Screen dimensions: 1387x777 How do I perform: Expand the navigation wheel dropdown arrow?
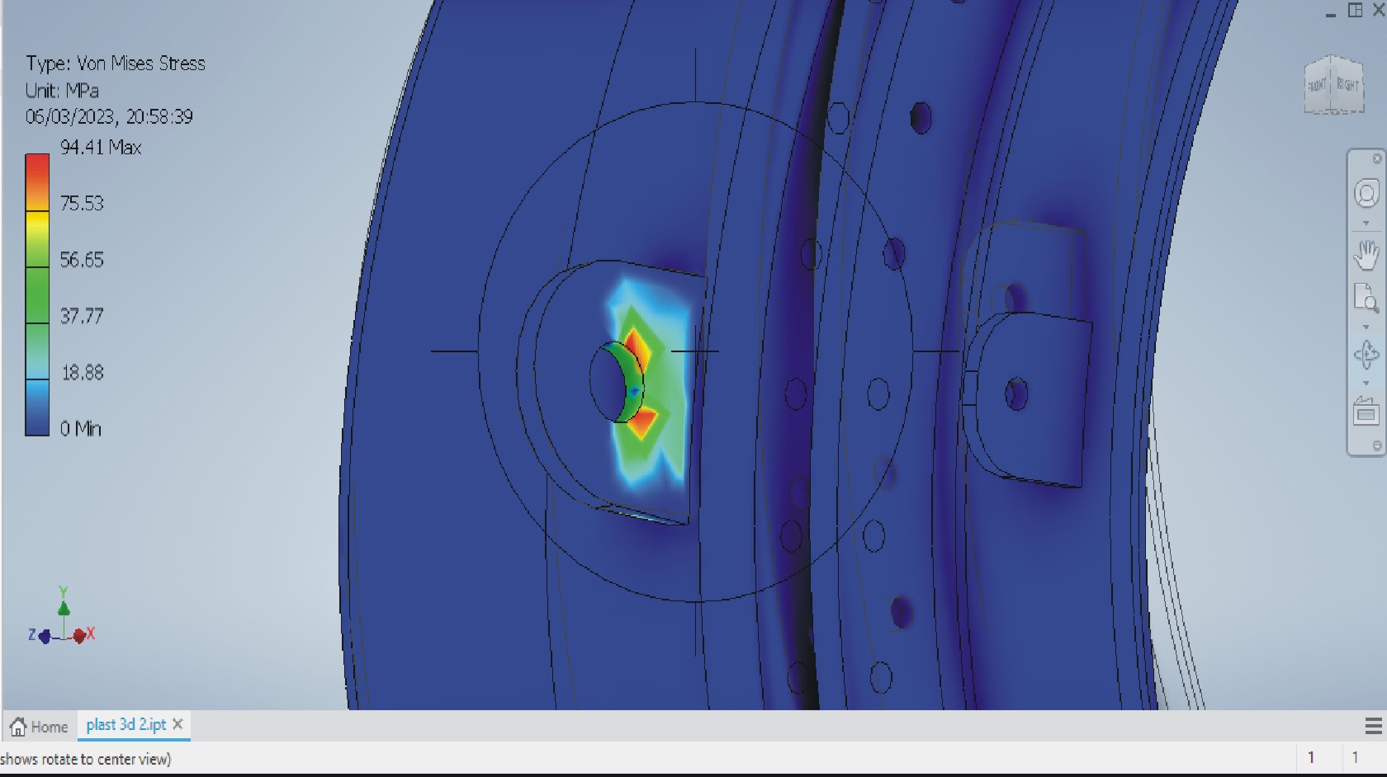[x=1366, y=224]
